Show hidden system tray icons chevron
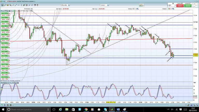Screen dimensions: 199x112 (x=168, y=109)
